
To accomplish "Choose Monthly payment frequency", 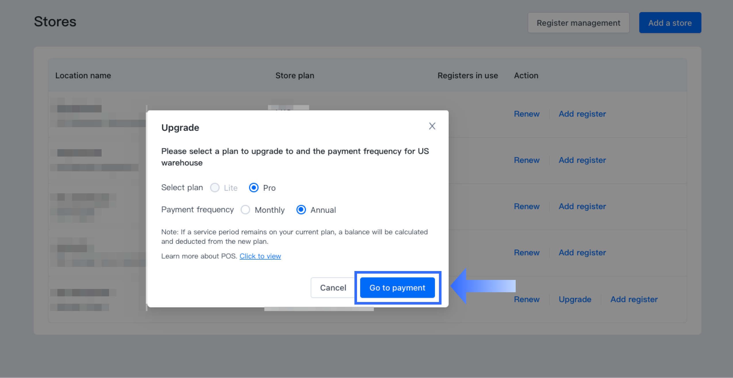I will [245, 210].
